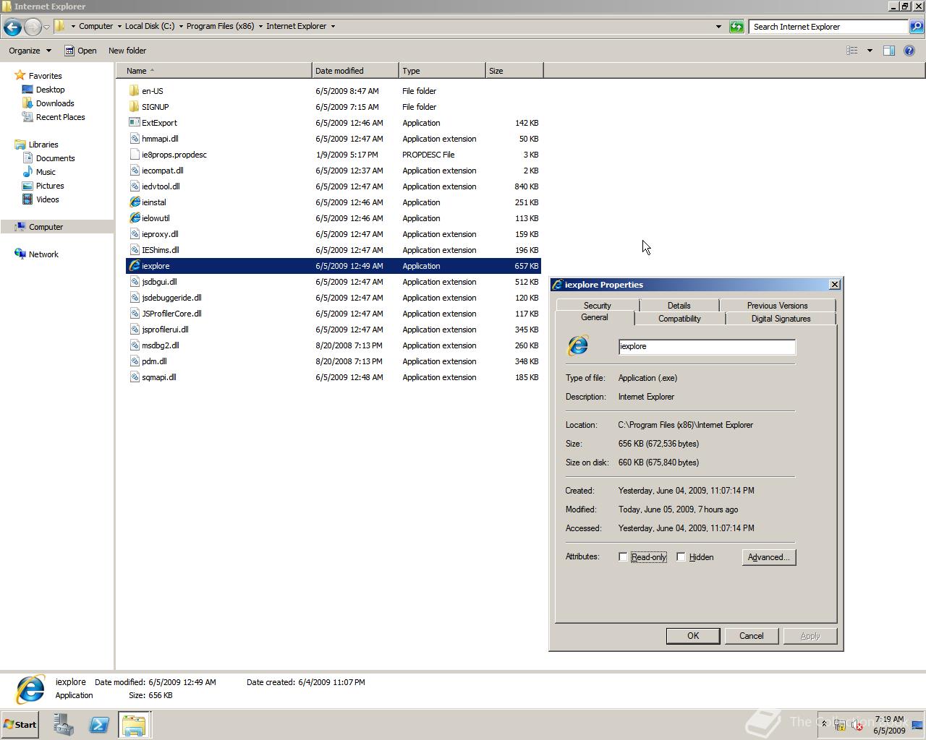Click the iexplore icon in file list
The height and width of the screenshot is (740, 926).
tap(134, 266)
